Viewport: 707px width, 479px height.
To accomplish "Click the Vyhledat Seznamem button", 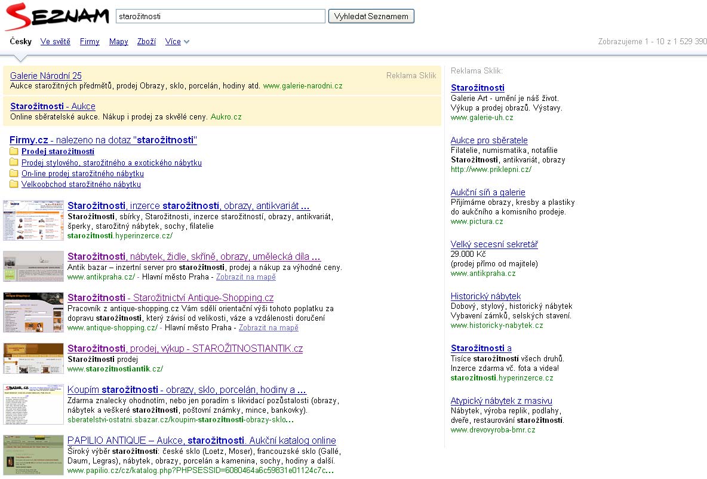I will point(371,16).
